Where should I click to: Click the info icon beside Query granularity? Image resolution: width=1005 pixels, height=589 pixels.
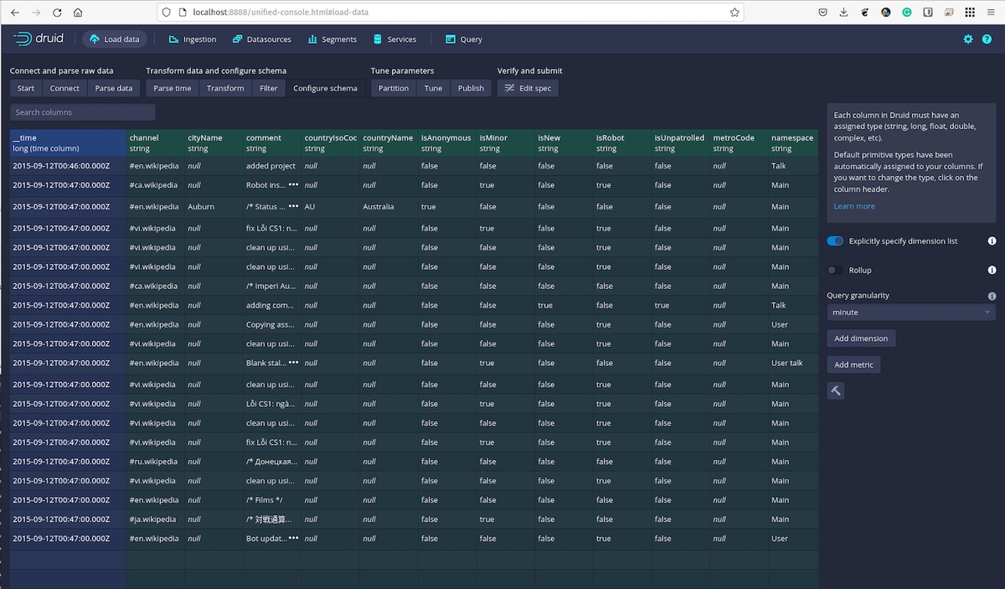(x=992, y=296)
